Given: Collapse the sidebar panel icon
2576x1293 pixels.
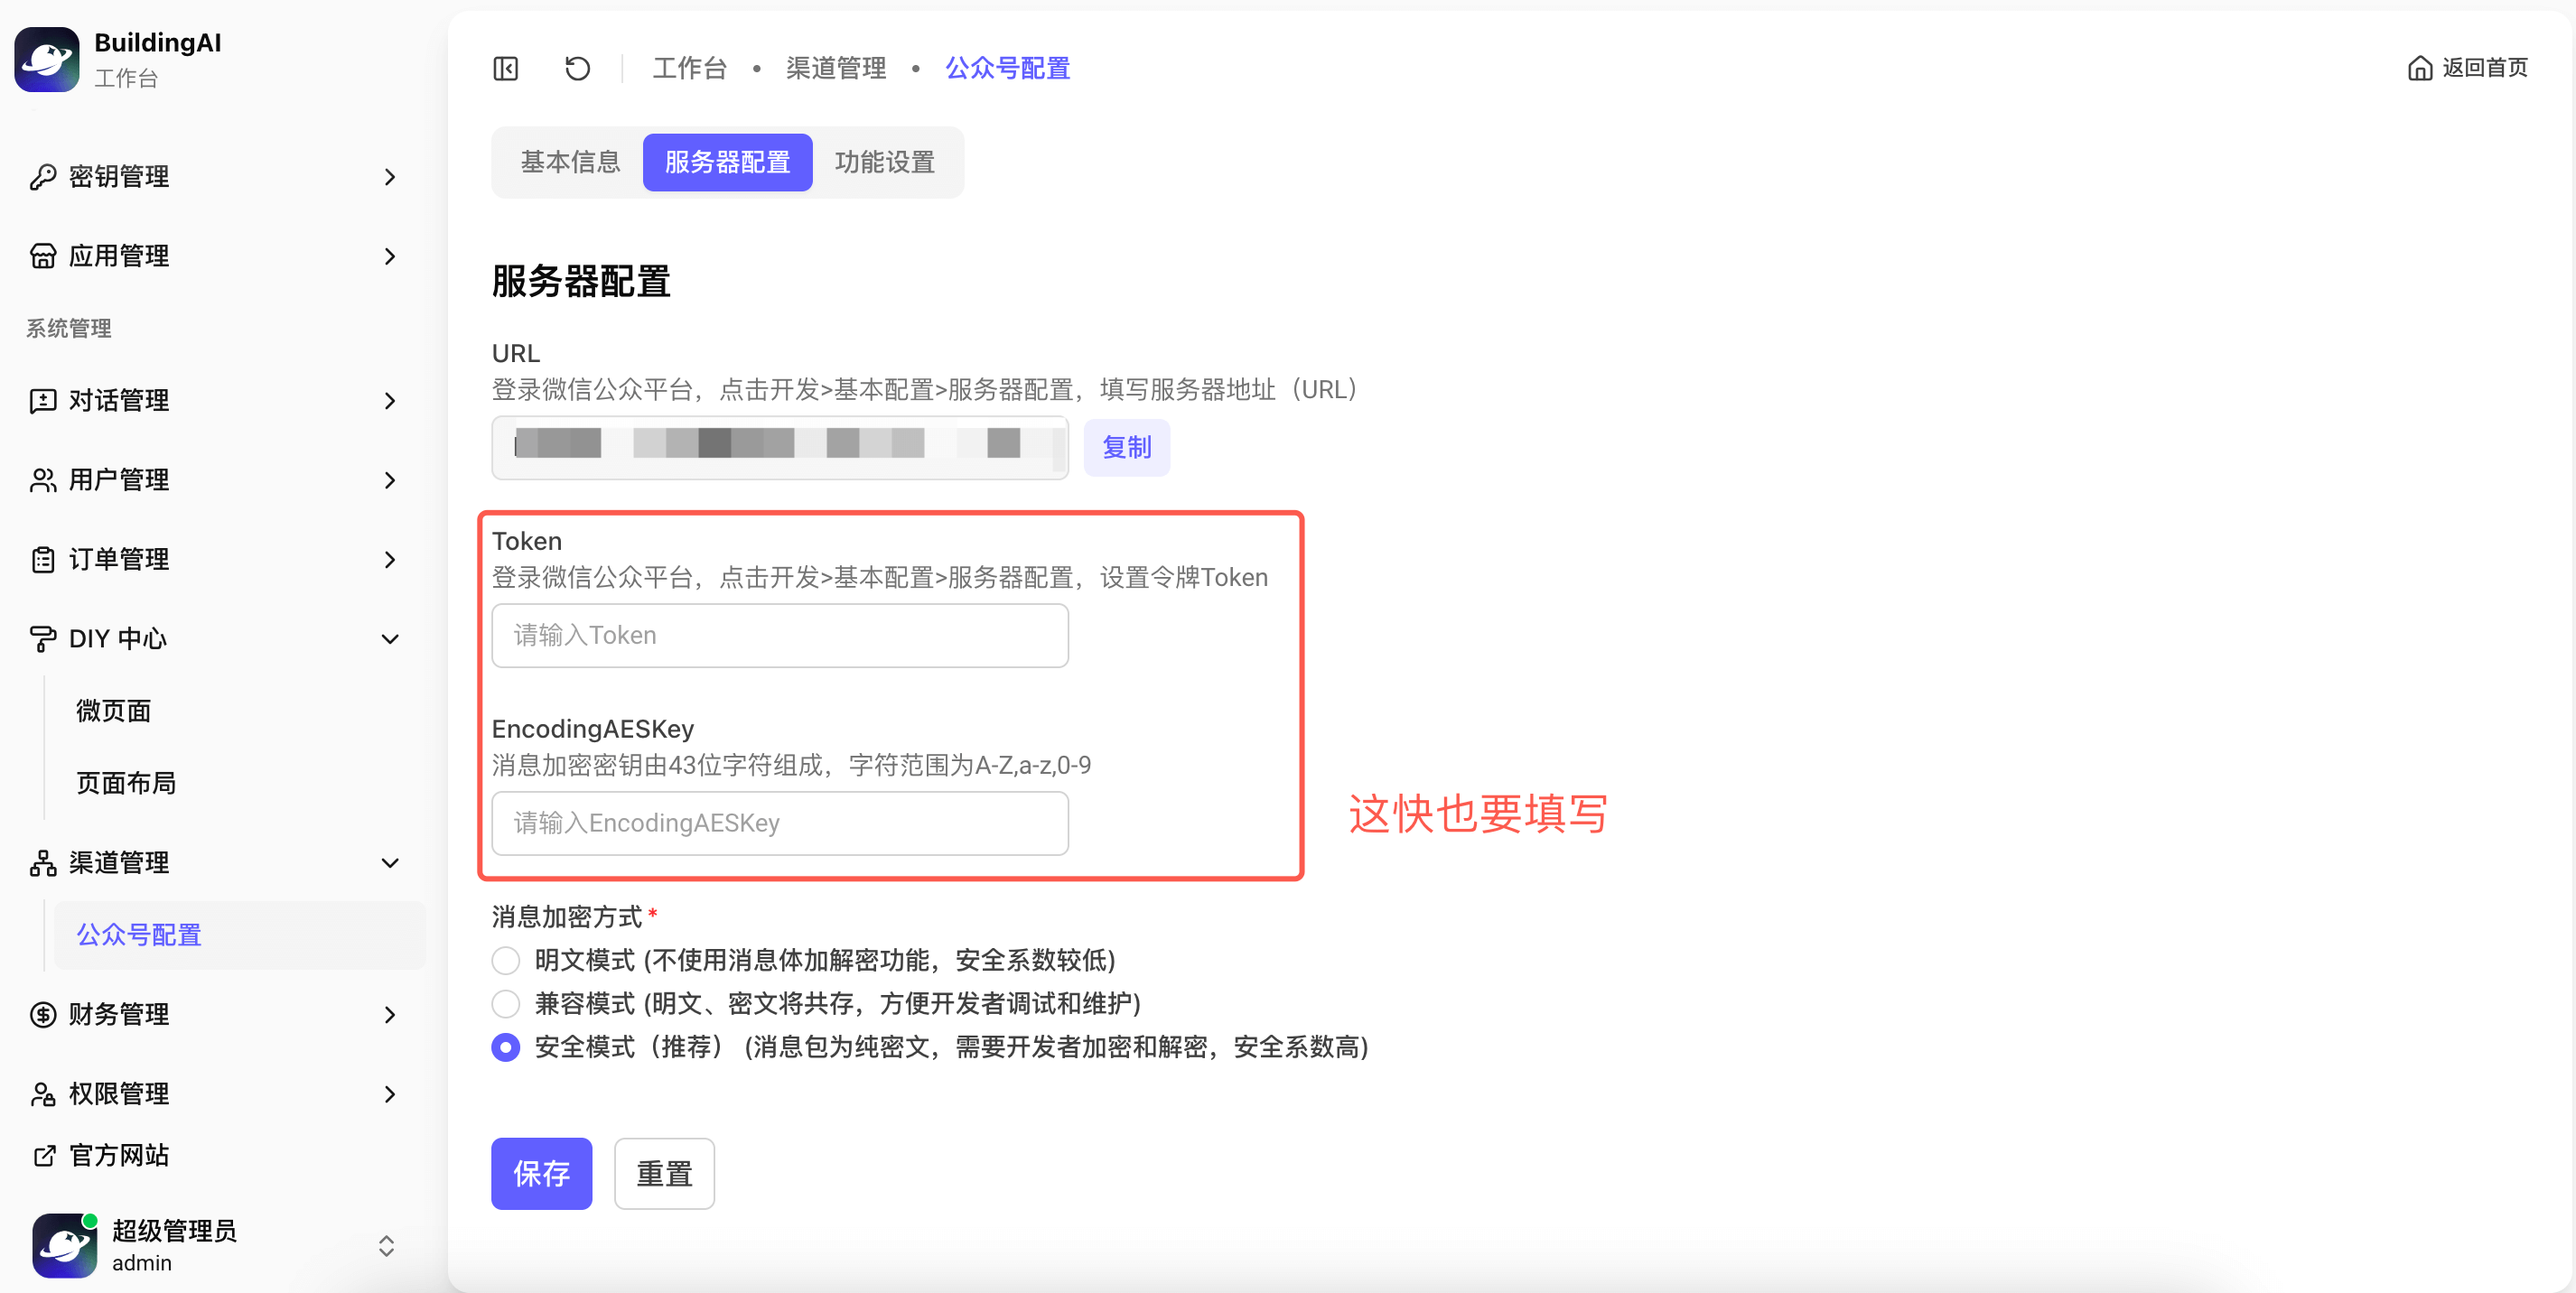Looking at the screenshot, I should pos(506,68).
